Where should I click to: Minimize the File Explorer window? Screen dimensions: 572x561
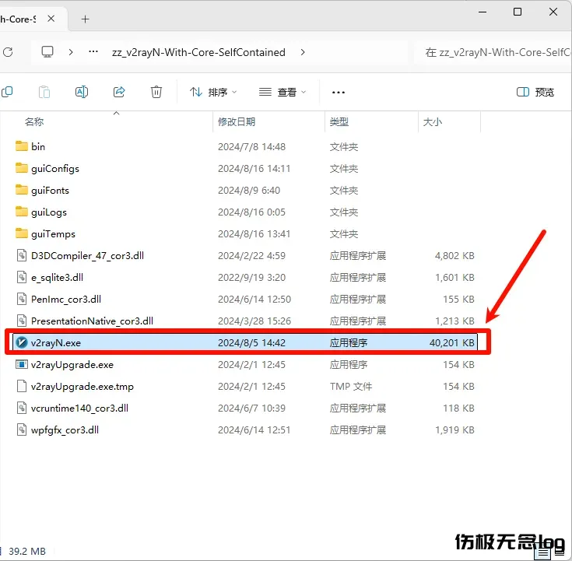[483, 12]
